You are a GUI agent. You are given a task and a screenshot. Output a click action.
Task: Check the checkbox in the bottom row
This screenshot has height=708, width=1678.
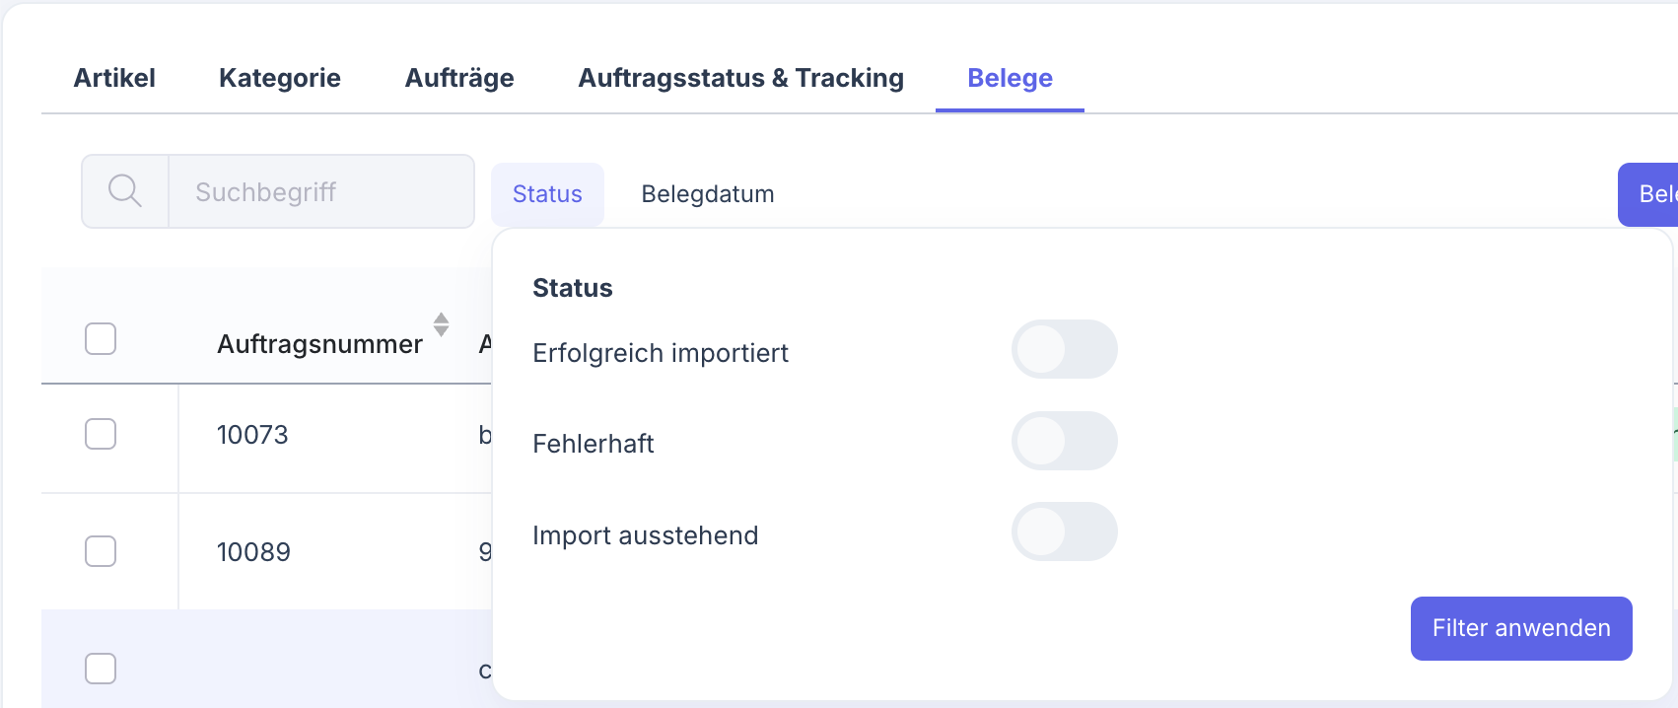100,668
